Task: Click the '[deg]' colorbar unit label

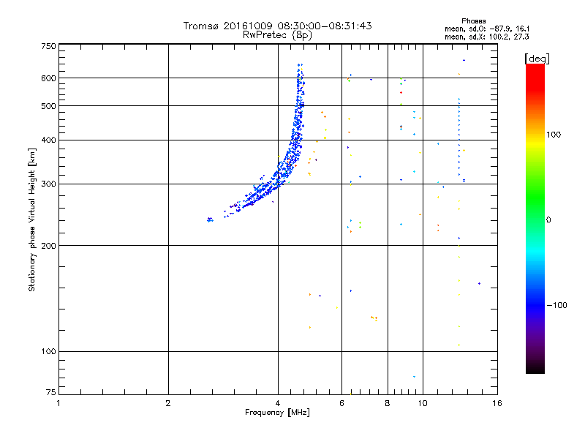Action: [x=537, y=59]
